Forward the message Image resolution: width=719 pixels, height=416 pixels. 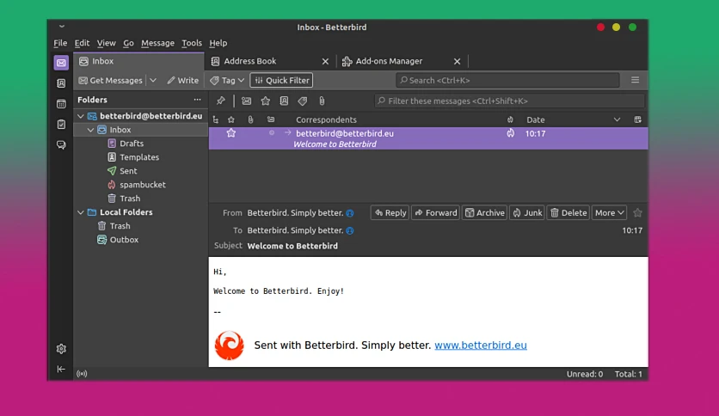(436, 212)
